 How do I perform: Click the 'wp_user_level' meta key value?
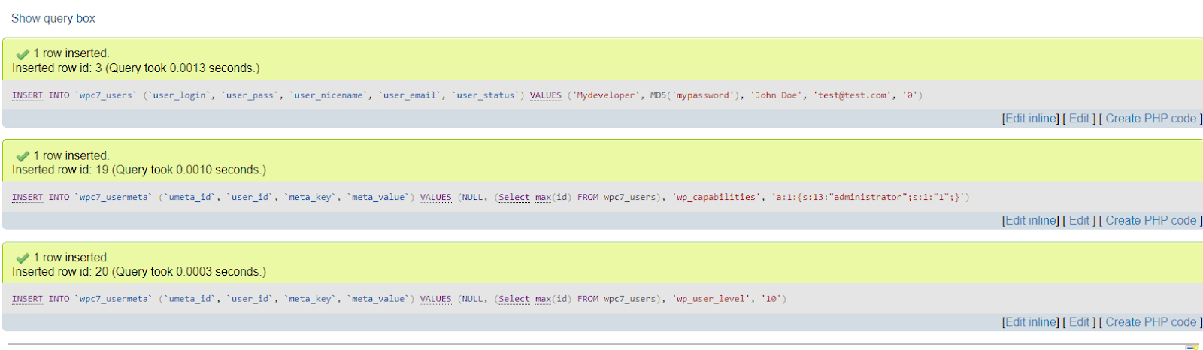pyautogui.click(x=711, y=299)
